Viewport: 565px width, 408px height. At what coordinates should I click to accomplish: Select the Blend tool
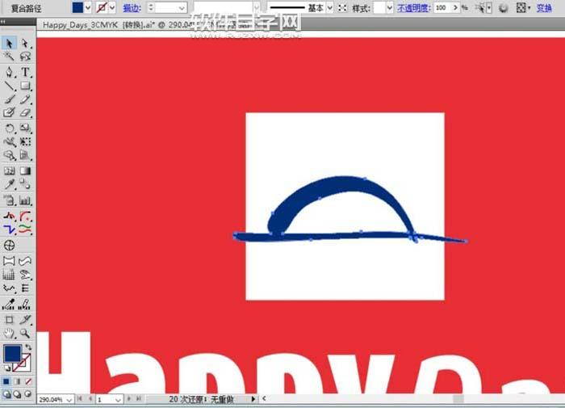click(x=25, y=184)
